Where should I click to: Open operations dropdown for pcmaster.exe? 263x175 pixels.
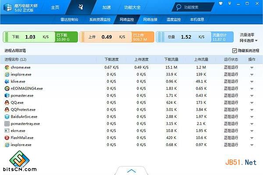(x=252, y=96)
